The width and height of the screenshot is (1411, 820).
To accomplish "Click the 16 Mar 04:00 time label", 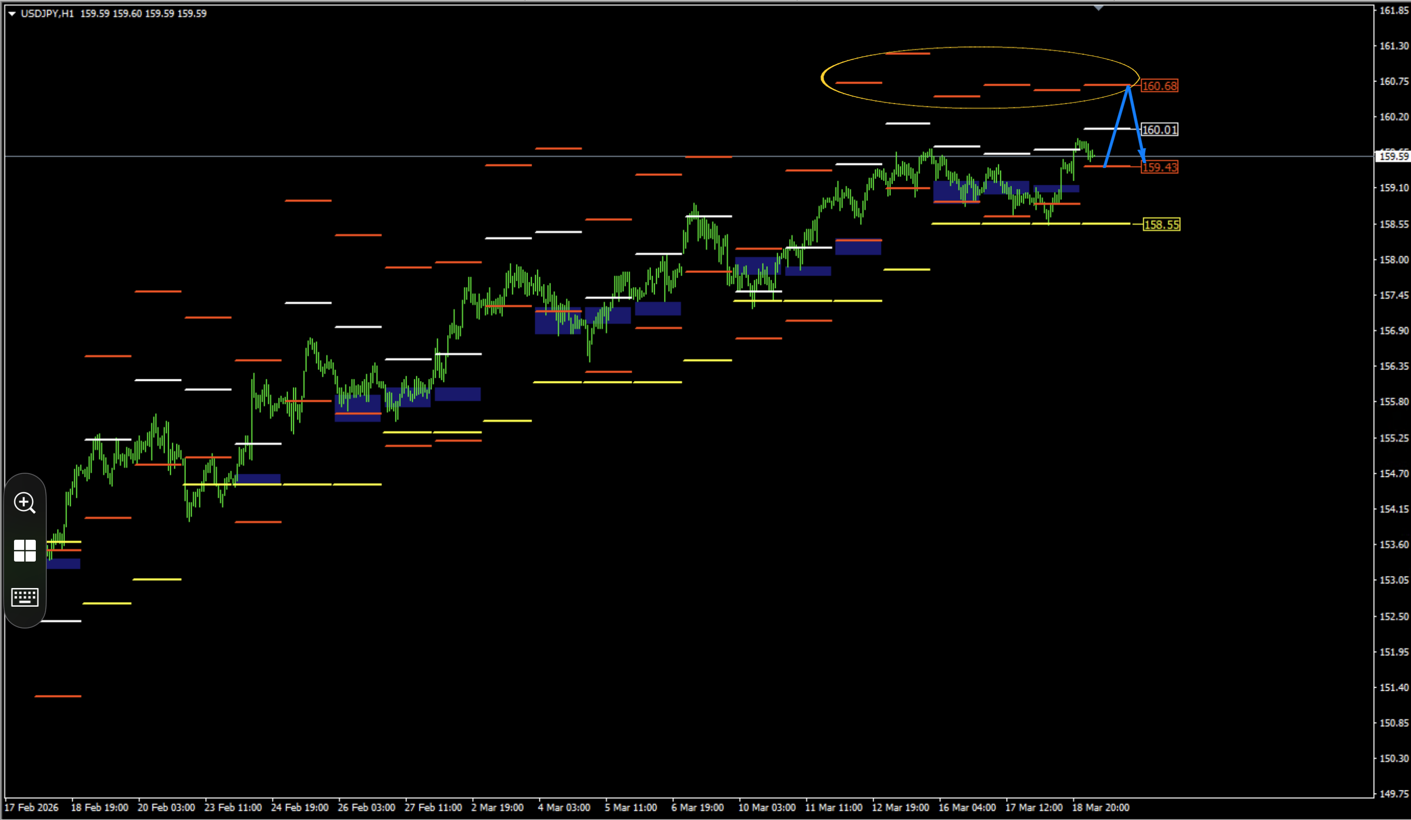I will (967, 808).
